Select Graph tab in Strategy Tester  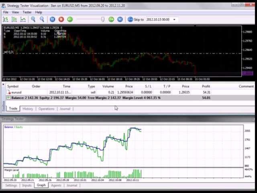point(41,185)
